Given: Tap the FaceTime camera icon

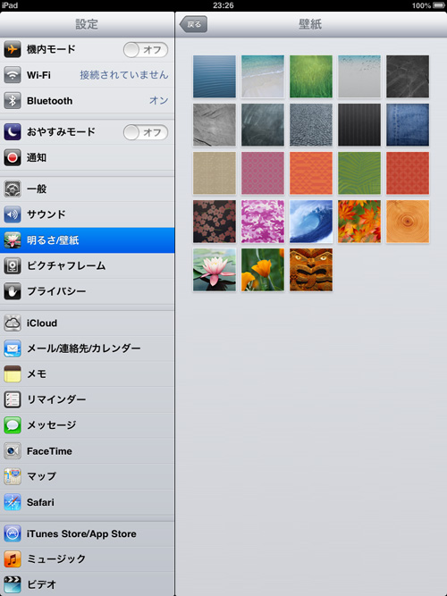Looking at the screenshot, I should 13,451.
